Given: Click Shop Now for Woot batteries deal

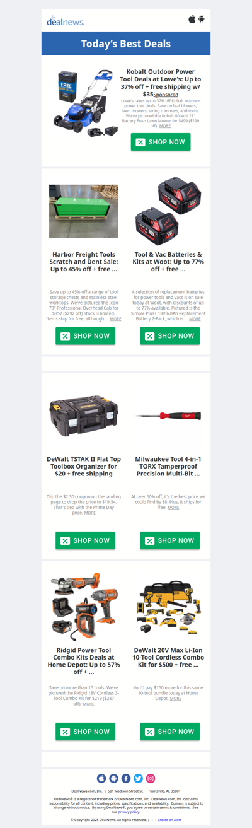Looking at the screenshot, I should 169,336.
